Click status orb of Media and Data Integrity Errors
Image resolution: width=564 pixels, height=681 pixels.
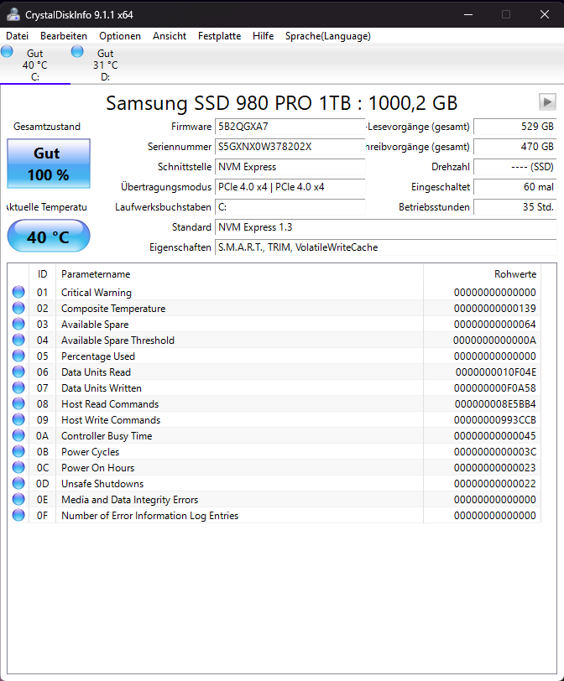click(18, 499)
